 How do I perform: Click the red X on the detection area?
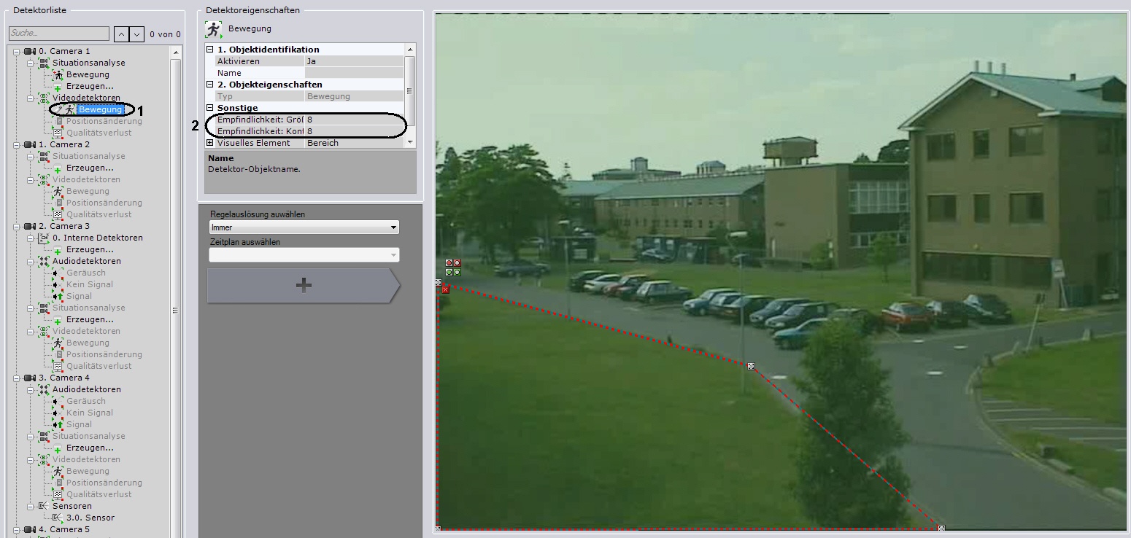click(445, 289)
